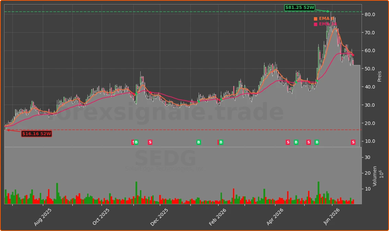
Task: Click the EMA 8 legend label
Action: click(327, 19)
